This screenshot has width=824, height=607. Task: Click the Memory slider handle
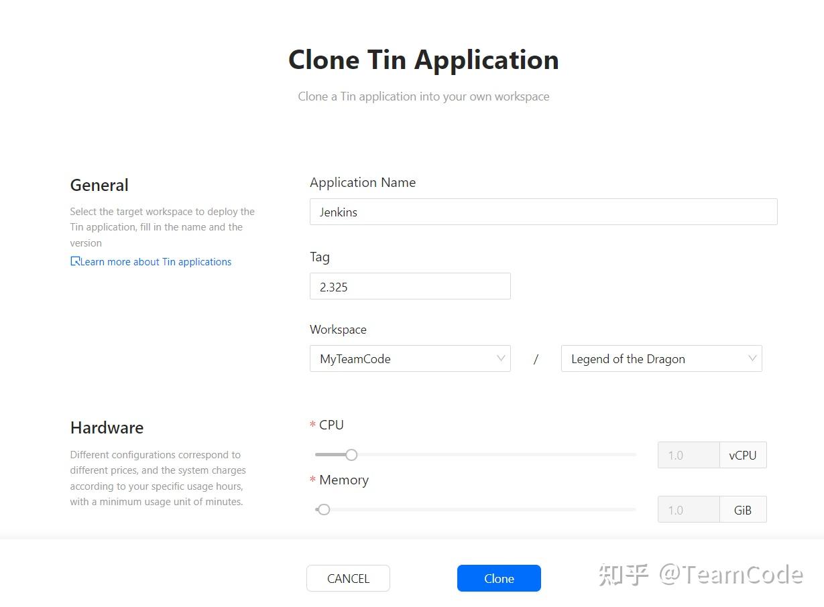point(324,510)
